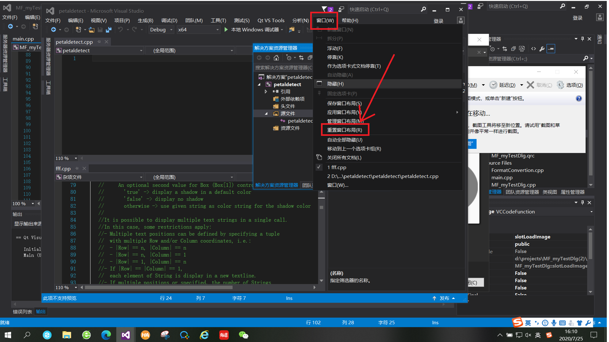Expand the 引用 node in the solution tree
Image resolution: width=609 pixels, height=342 pixels.
pos(266,92)
